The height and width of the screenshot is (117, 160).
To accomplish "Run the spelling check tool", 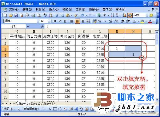I will (x=45, y=15).
